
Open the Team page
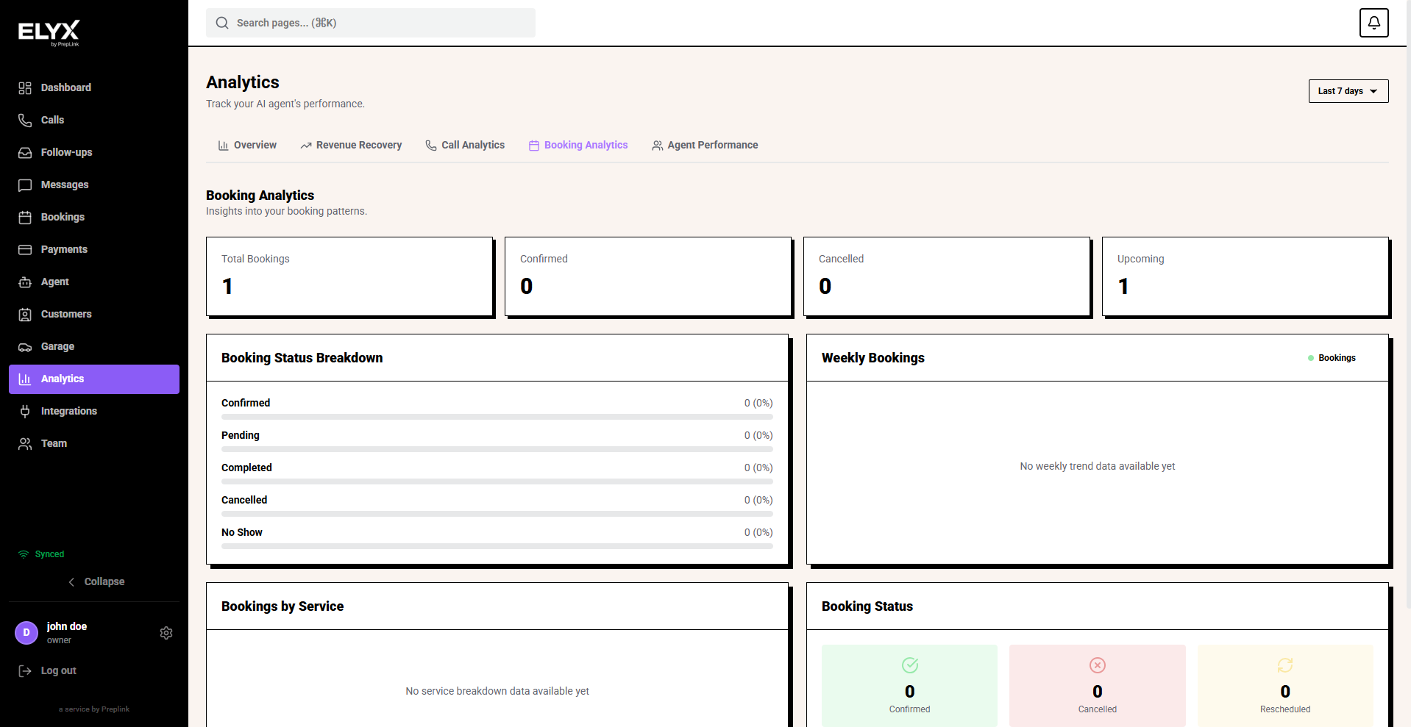click(94, 444)
